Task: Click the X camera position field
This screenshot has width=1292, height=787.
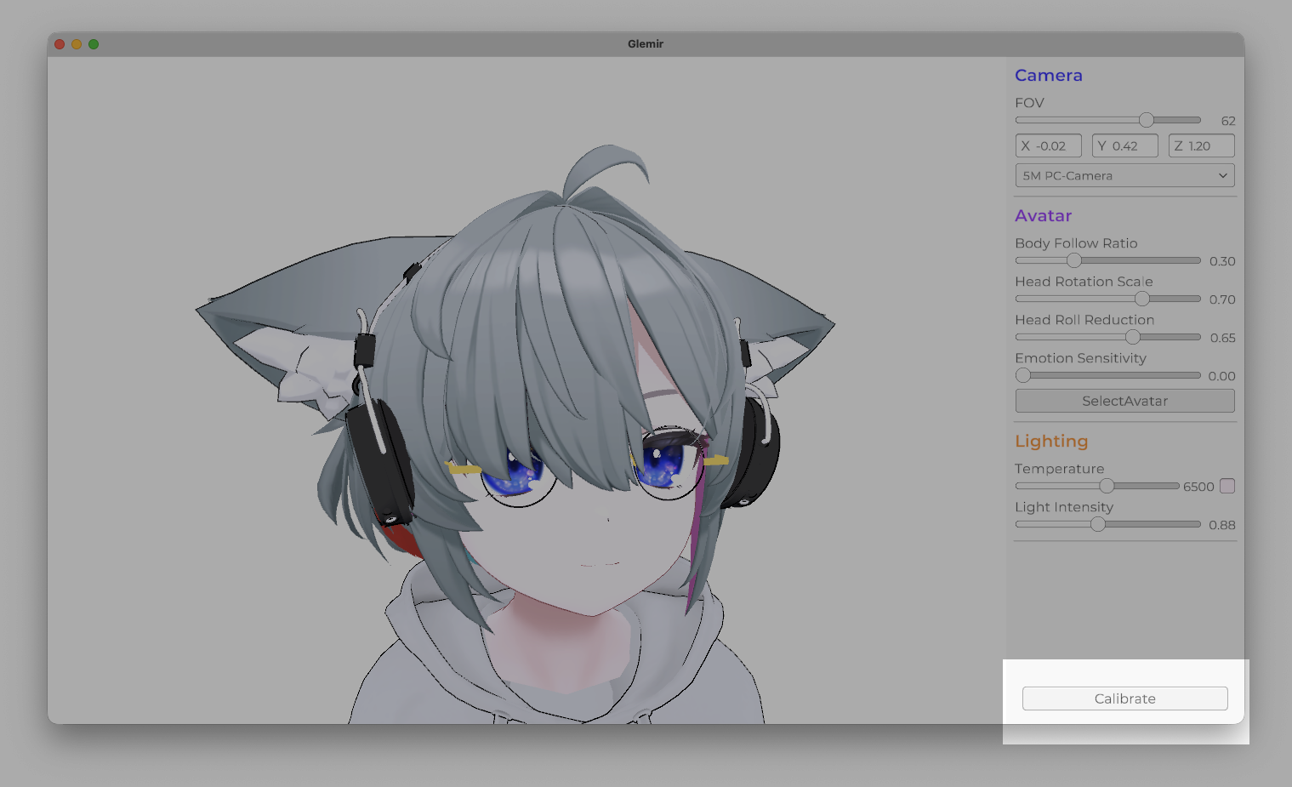Action: [x=1049, y=146]
